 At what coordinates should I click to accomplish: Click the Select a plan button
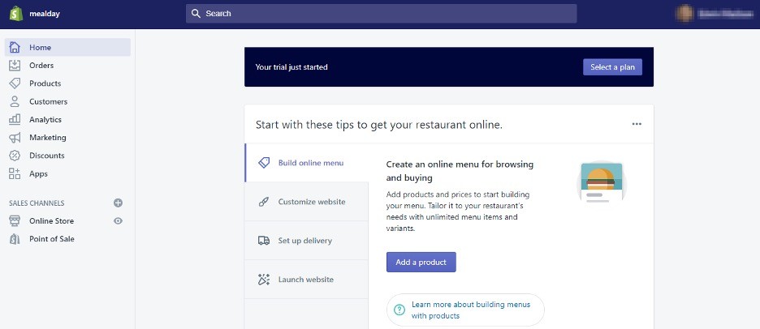pos(613,67)
